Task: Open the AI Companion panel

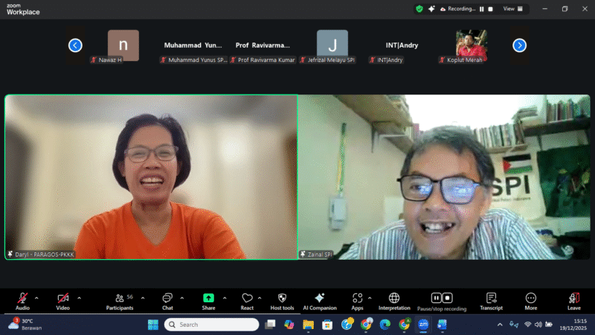Action: (x=319, y=299)
